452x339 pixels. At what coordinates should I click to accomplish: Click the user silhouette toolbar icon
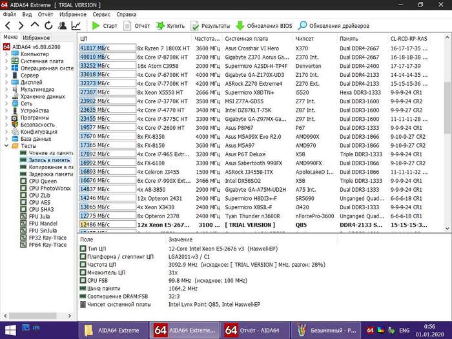click(63, 26)
